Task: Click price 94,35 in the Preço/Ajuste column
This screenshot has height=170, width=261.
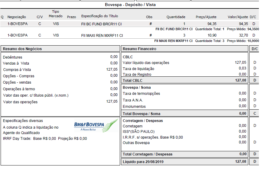Action: pyautogui.click(x=212, y=24)
